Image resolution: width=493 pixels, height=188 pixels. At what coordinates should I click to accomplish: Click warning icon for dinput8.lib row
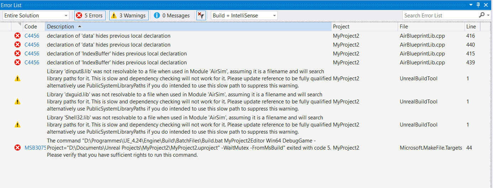[17, 79]
